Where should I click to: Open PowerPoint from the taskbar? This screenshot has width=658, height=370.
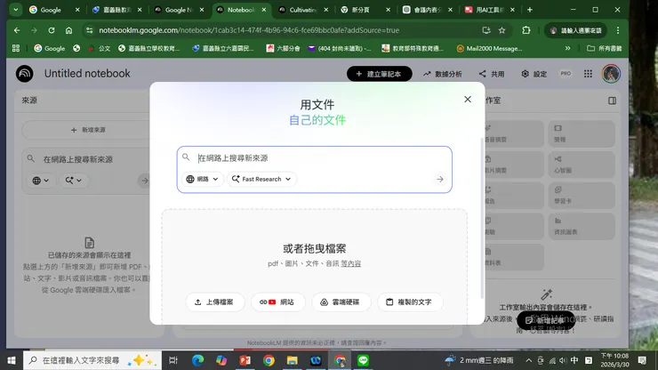(x=245, y=360)
